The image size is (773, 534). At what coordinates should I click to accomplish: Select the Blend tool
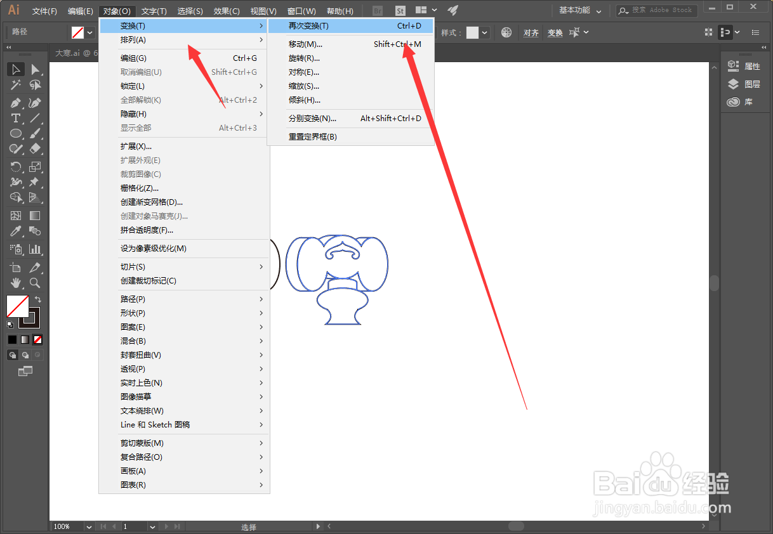(x=35, y=231)
